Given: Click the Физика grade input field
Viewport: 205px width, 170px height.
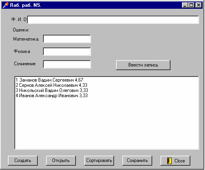Looking at the screenshot, I should pyautogui.click(x=67, y=51).
